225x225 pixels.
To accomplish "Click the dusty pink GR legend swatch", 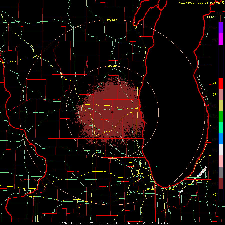I will click(x=221, y=94).
